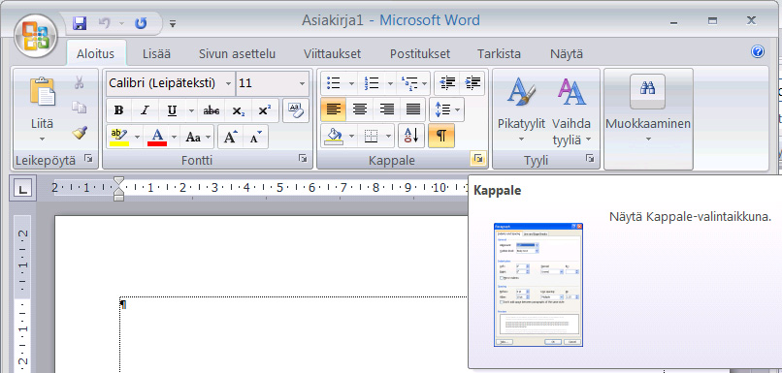This screenshot has height=373, width=782.
Task: Launch the Tyyli styles pane
Action: (x=590, y=159)
